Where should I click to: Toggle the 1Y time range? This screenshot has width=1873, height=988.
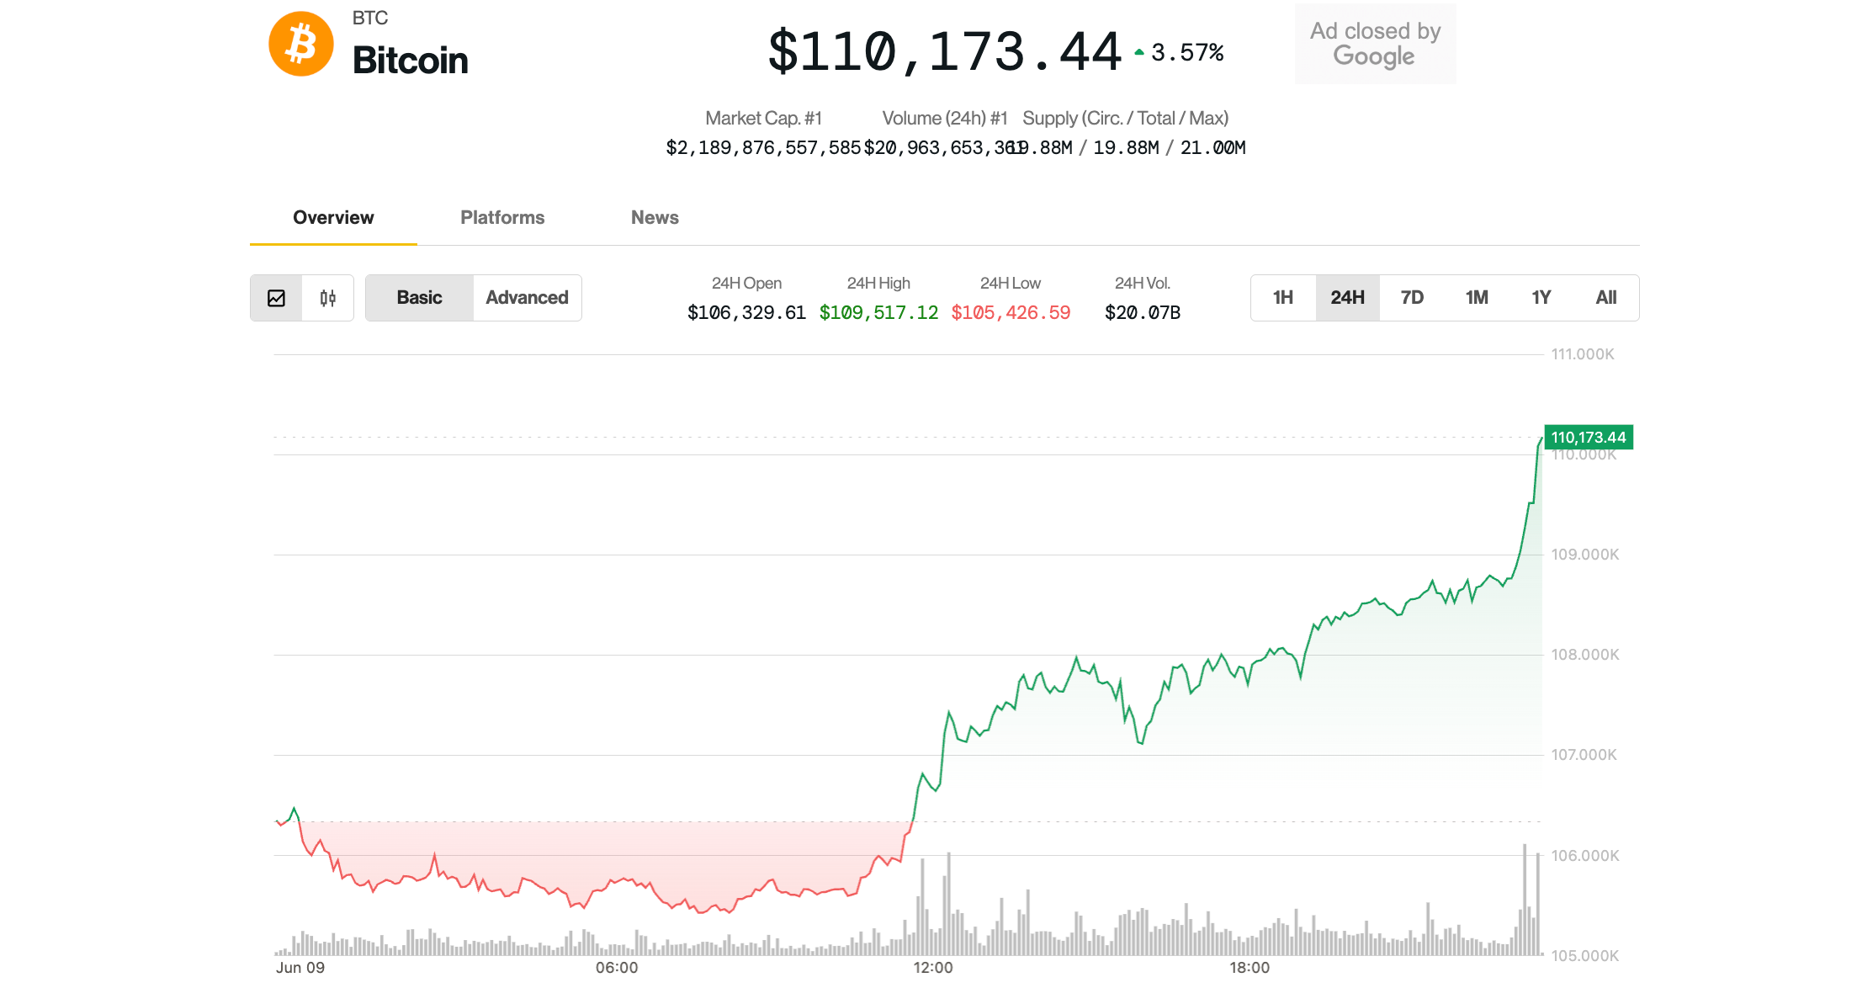click(x=1541, y=297)
